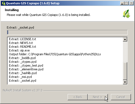Click the QGIS installer logo in header
Screen dimensions: 135x104
[126, 14]
